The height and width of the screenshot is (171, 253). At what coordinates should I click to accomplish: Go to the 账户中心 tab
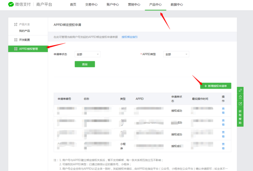[112, 5]
